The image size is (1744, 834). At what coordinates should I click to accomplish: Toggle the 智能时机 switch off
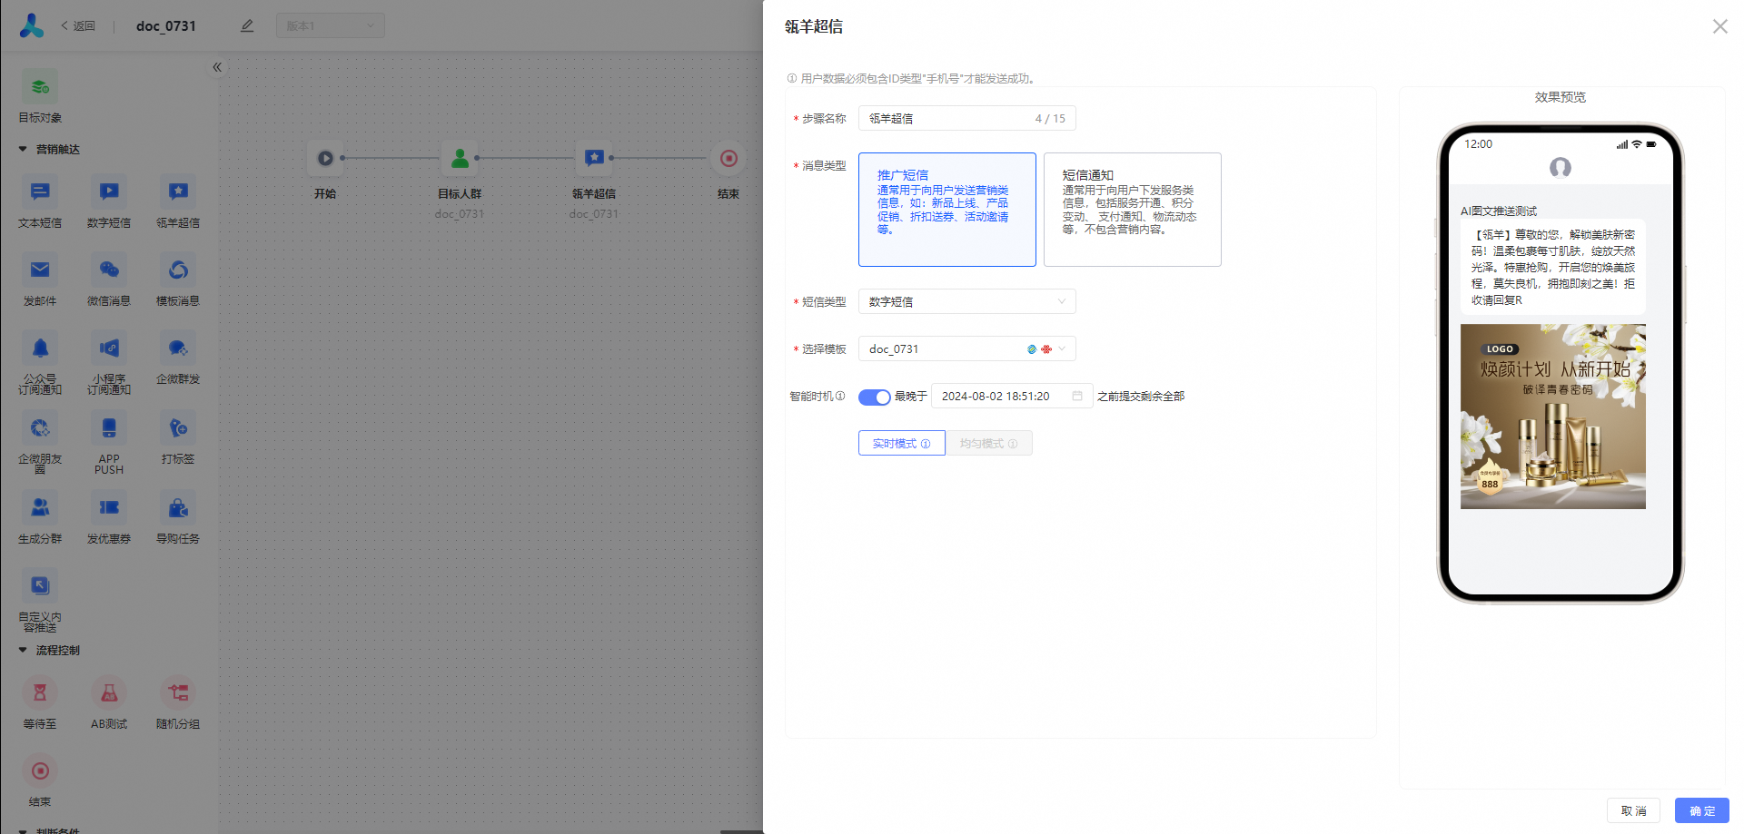[874, 397]
